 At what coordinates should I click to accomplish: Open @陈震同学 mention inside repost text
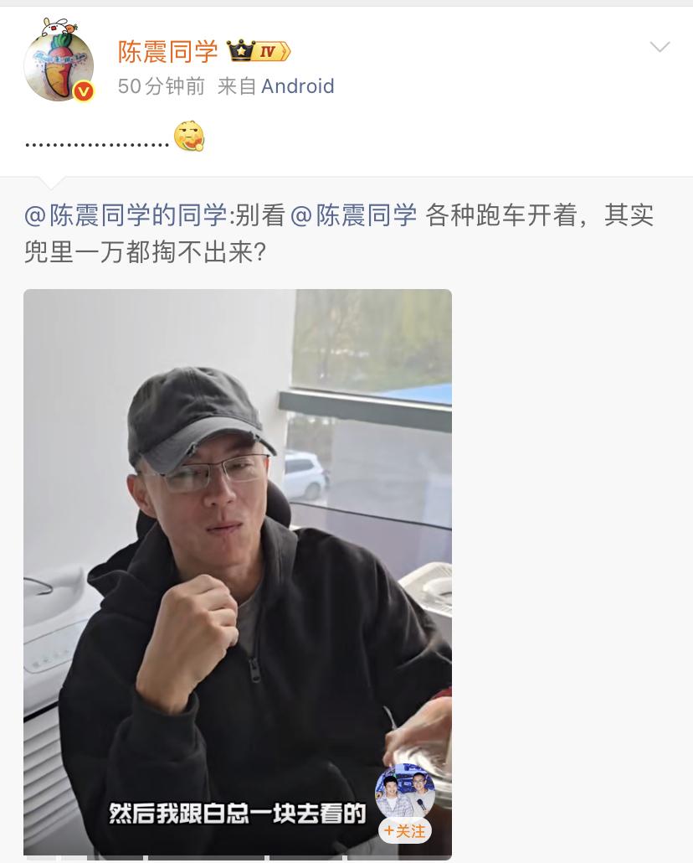(353, 214)
